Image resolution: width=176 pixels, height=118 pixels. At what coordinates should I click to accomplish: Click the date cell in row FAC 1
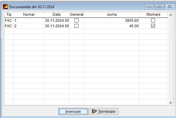(x=57, y=21)
